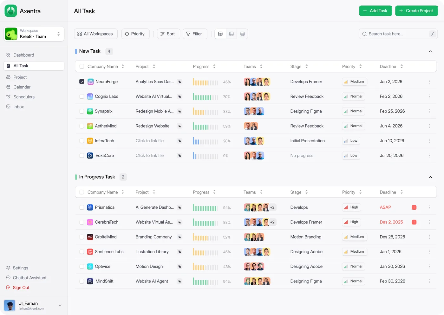Click the red alert icon for Prismatica

pos(414,207)
